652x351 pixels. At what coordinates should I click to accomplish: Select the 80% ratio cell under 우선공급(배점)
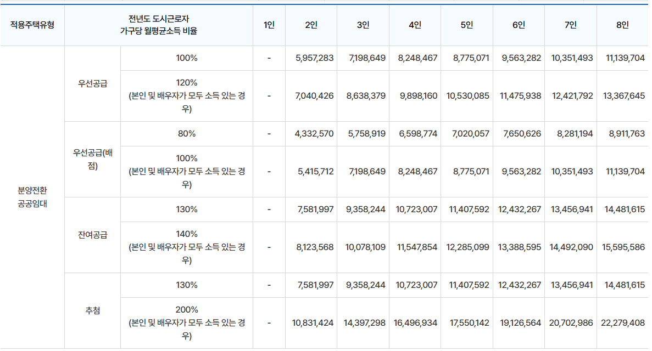186,133
